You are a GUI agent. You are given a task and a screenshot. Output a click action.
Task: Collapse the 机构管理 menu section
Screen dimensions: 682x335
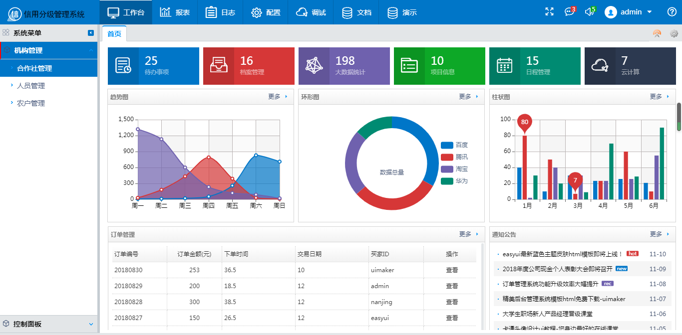pos(91,50)
